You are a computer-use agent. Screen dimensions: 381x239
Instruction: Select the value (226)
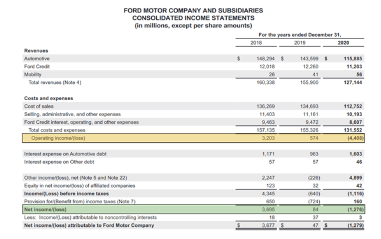click(314, 178)
